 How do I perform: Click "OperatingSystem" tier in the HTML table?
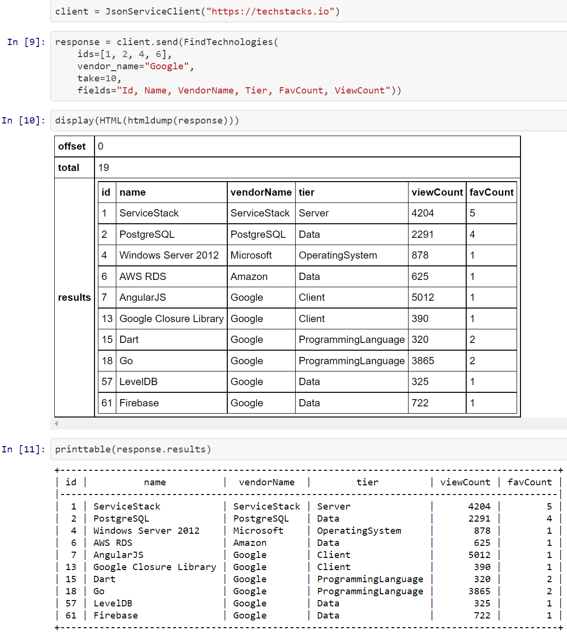tap(338, 255)
